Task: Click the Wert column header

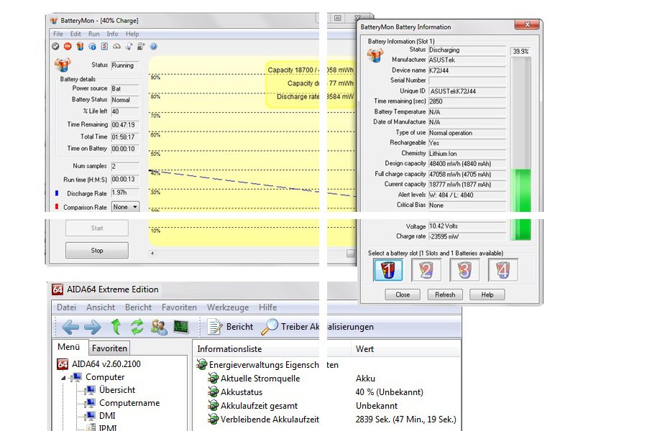Action: 406,349
